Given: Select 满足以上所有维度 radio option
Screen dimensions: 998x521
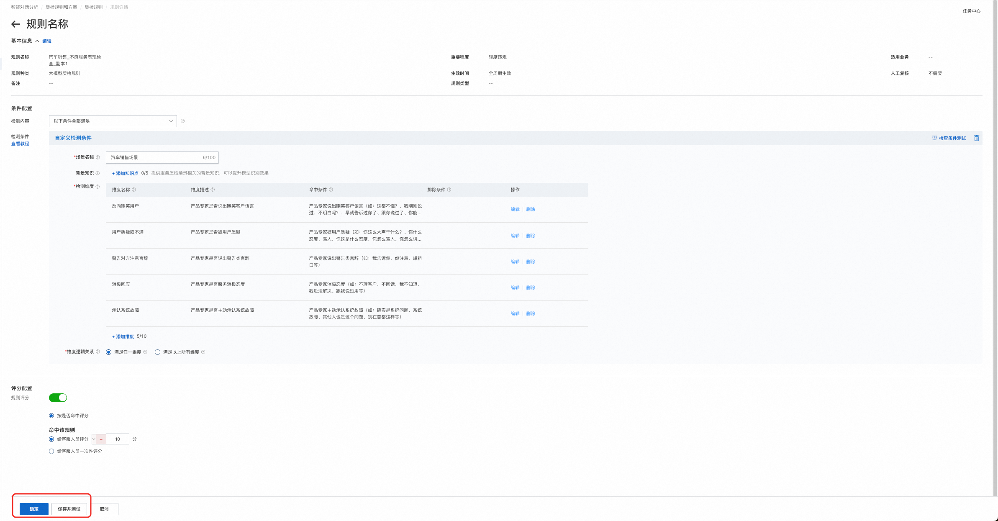Looking at the screenshot, I should point(157,352).
